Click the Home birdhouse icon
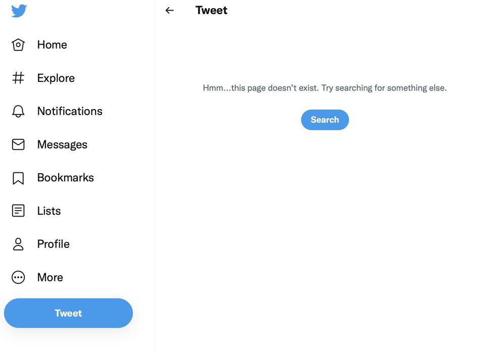This screenshot has height=352, width=495. pos(18,45)
